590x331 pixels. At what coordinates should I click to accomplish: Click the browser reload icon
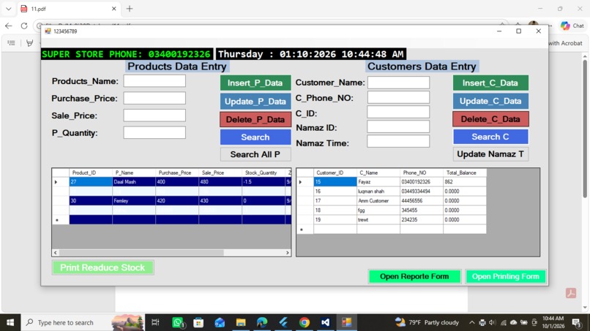click(24, 26)
